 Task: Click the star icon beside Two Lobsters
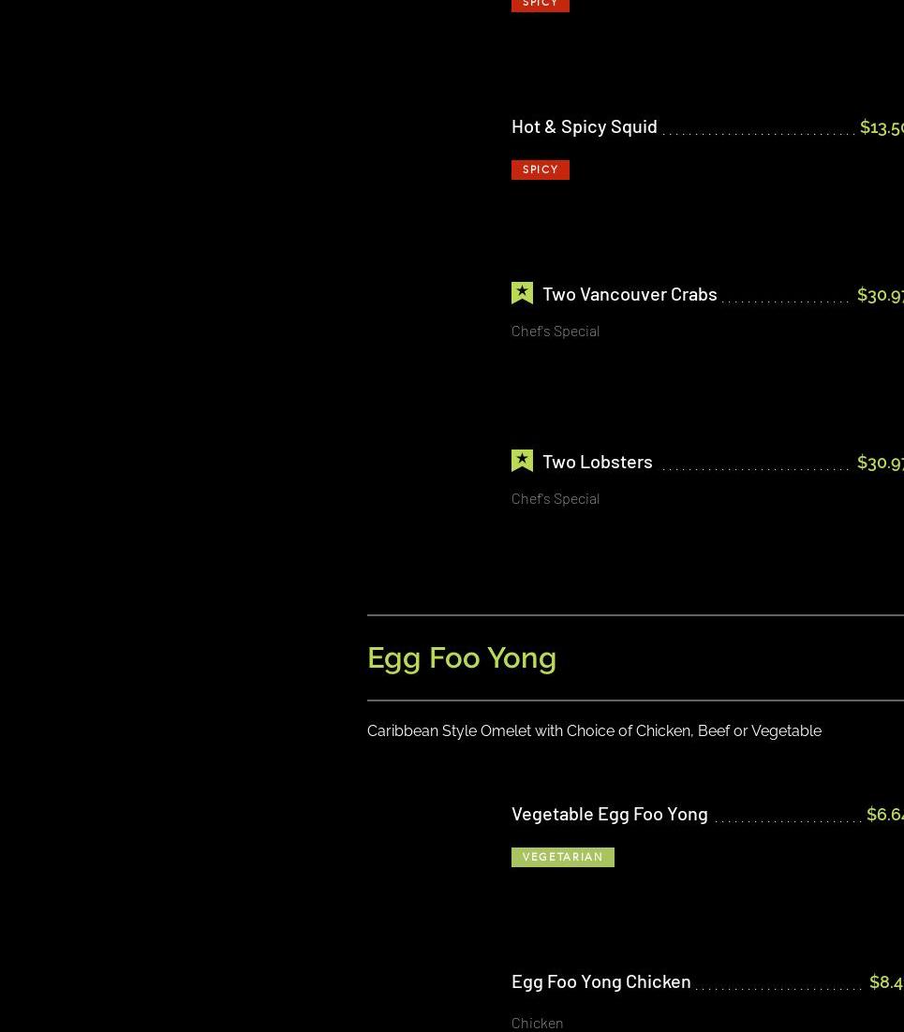click(x=522, y=461)
